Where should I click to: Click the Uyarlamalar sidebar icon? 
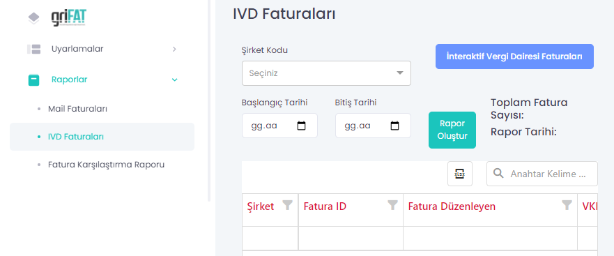33,49
